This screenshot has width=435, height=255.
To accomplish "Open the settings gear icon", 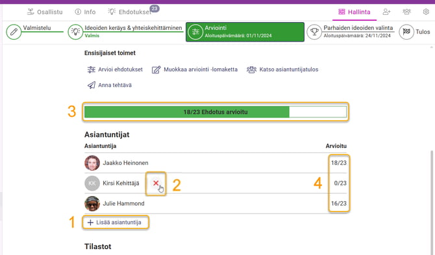I will (426, 12).
